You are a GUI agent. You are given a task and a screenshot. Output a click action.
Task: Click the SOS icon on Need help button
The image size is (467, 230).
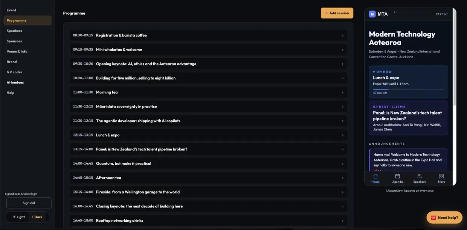pyautogui.click(x=433, y=218)
